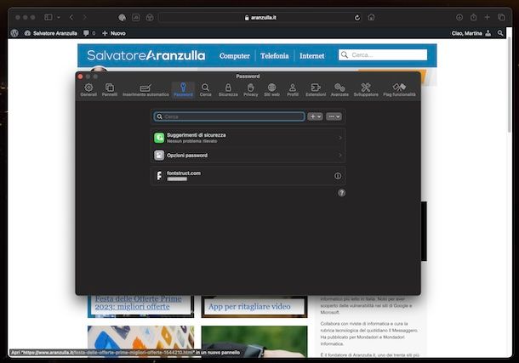
Task: Select the fontstruct.com password entry
Action: 248,176
